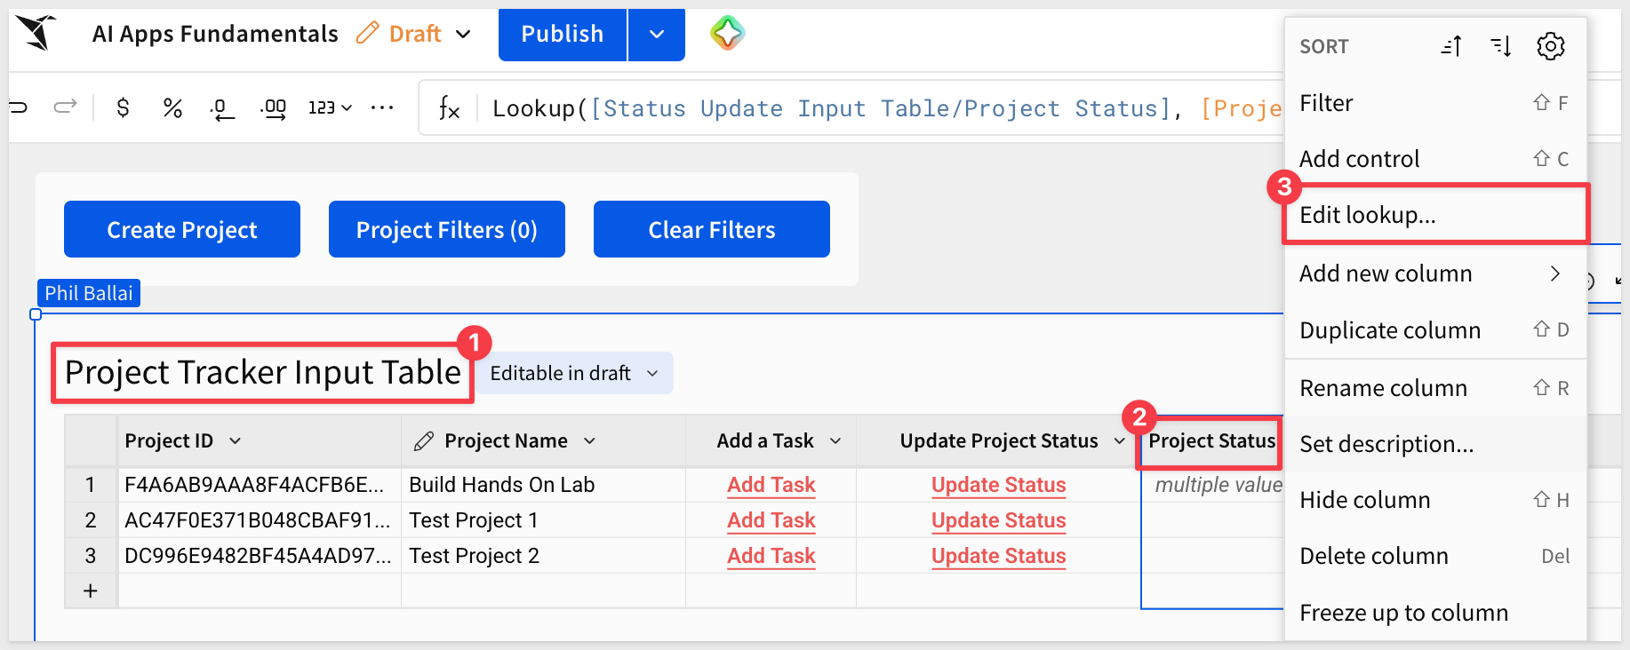Image resolution: width=1630 pixels, height=650 pixels.
Task: Click the Sigma bird logo icon
Action: [36, 33]
